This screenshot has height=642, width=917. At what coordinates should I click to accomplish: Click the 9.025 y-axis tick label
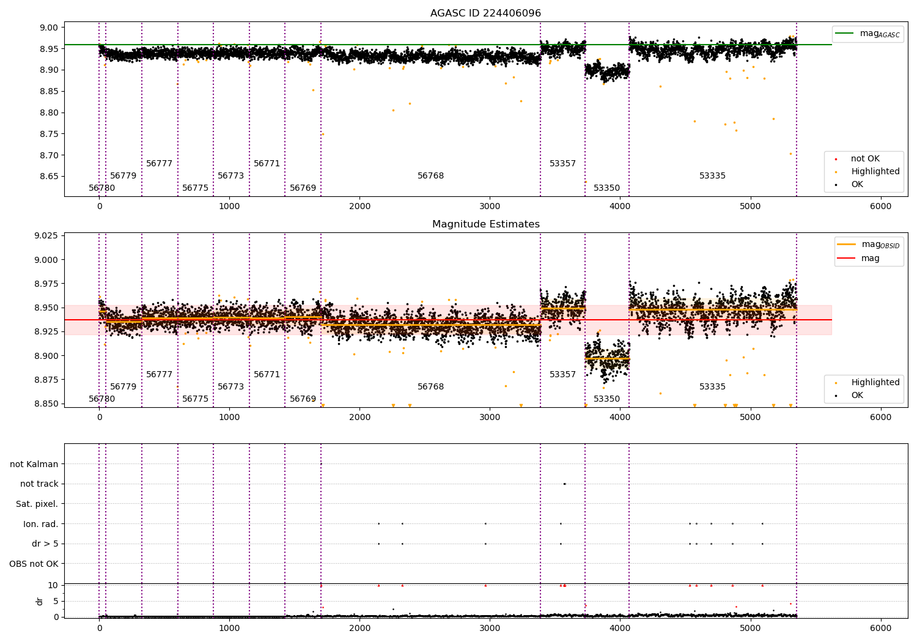coord(46,236)
